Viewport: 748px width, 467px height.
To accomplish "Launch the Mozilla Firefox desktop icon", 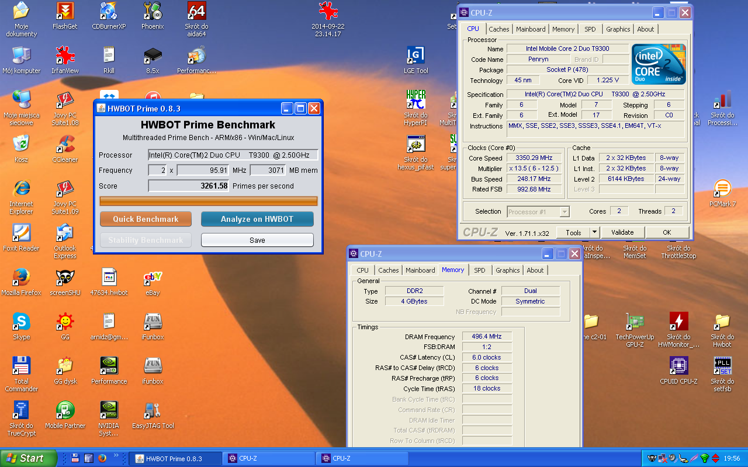I will tap(21, 277).
